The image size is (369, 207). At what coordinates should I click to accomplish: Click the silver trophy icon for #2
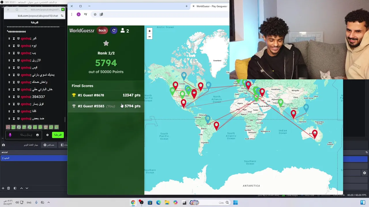tap(74, 106)
